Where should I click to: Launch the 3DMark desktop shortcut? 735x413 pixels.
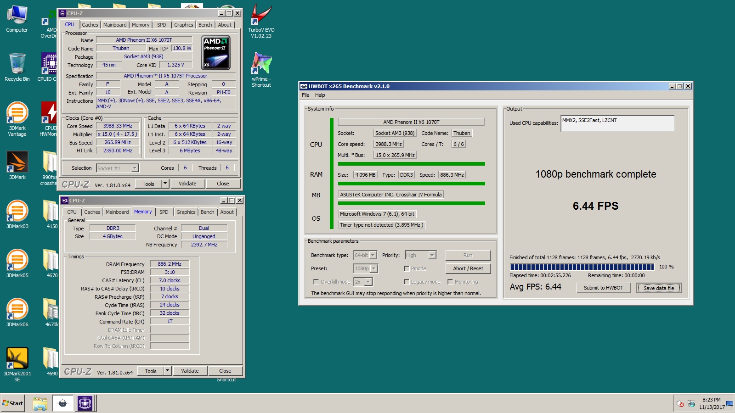pyautogui.click(x=17, y=165)
